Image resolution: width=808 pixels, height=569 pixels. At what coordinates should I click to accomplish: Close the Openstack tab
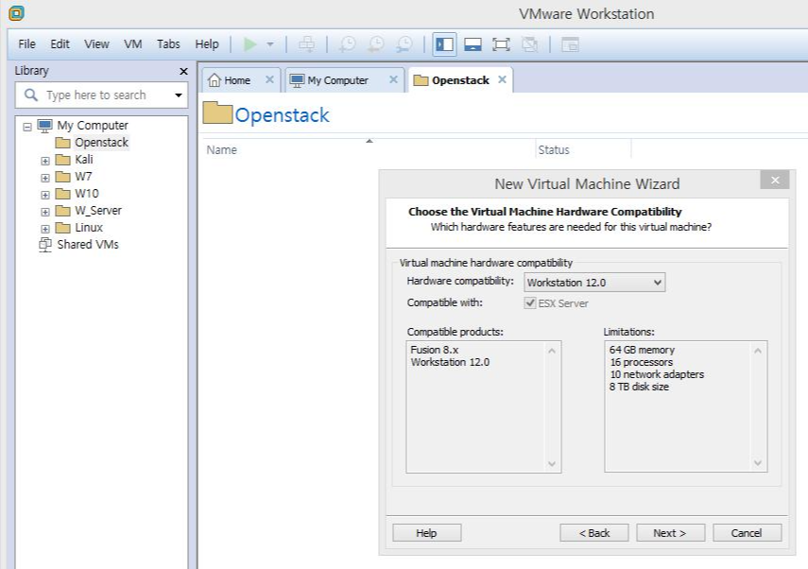pyautogui.click(x=503, y=79)
